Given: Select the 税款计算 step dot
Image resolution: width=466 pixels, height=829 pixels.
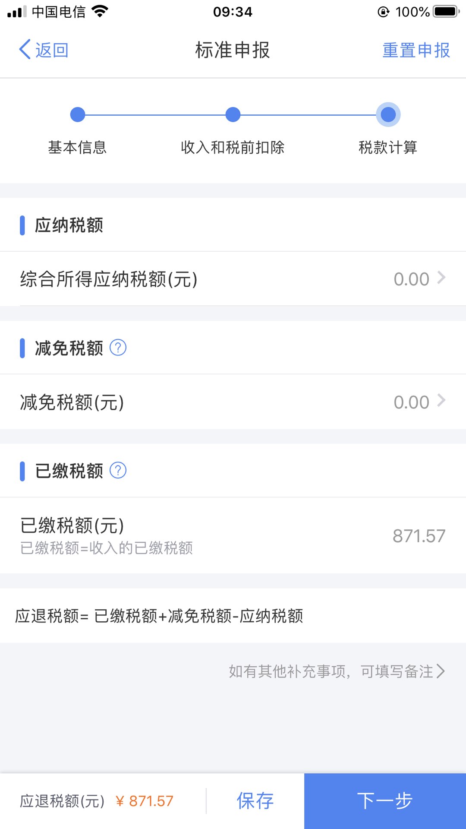Looking at the screenshot, I should pos(388,115).
